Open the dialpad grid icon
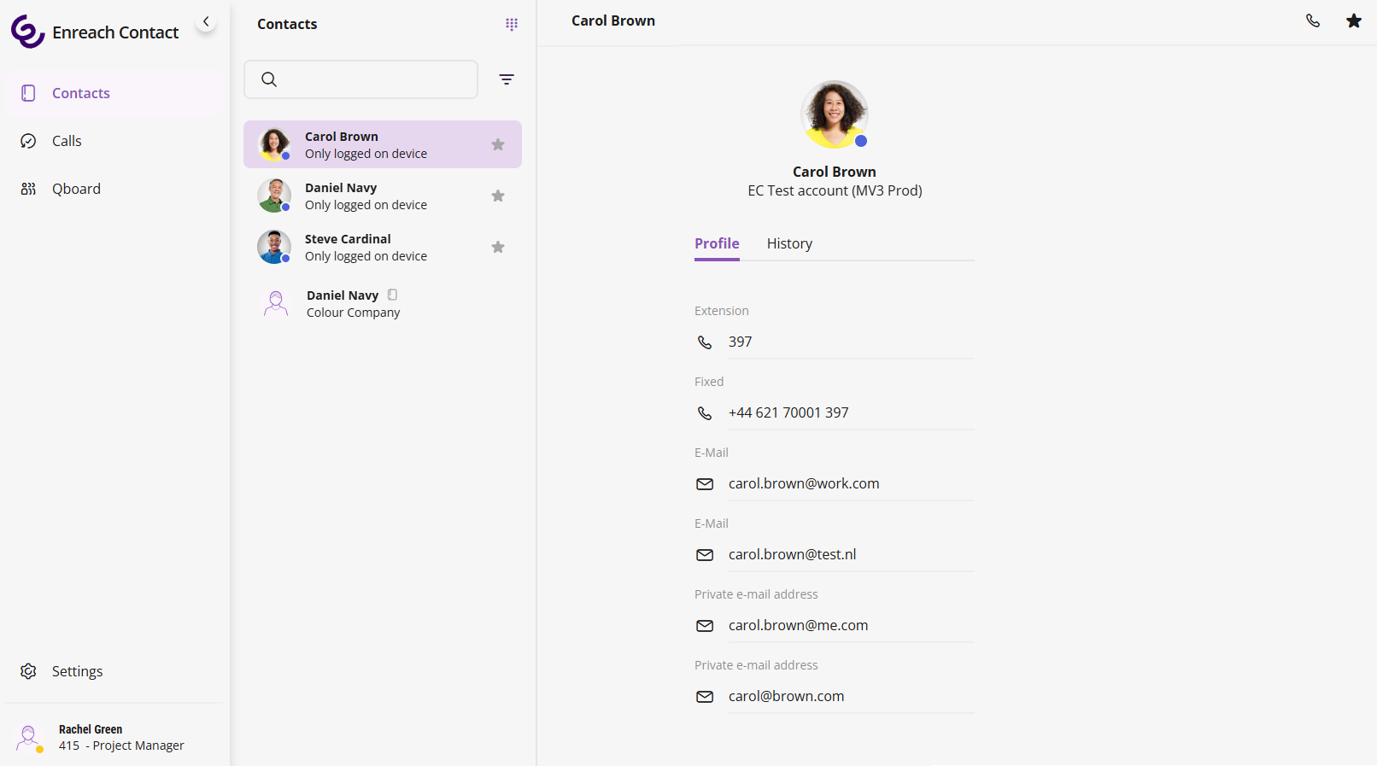The image size is (1377, 766). point(512,25)
